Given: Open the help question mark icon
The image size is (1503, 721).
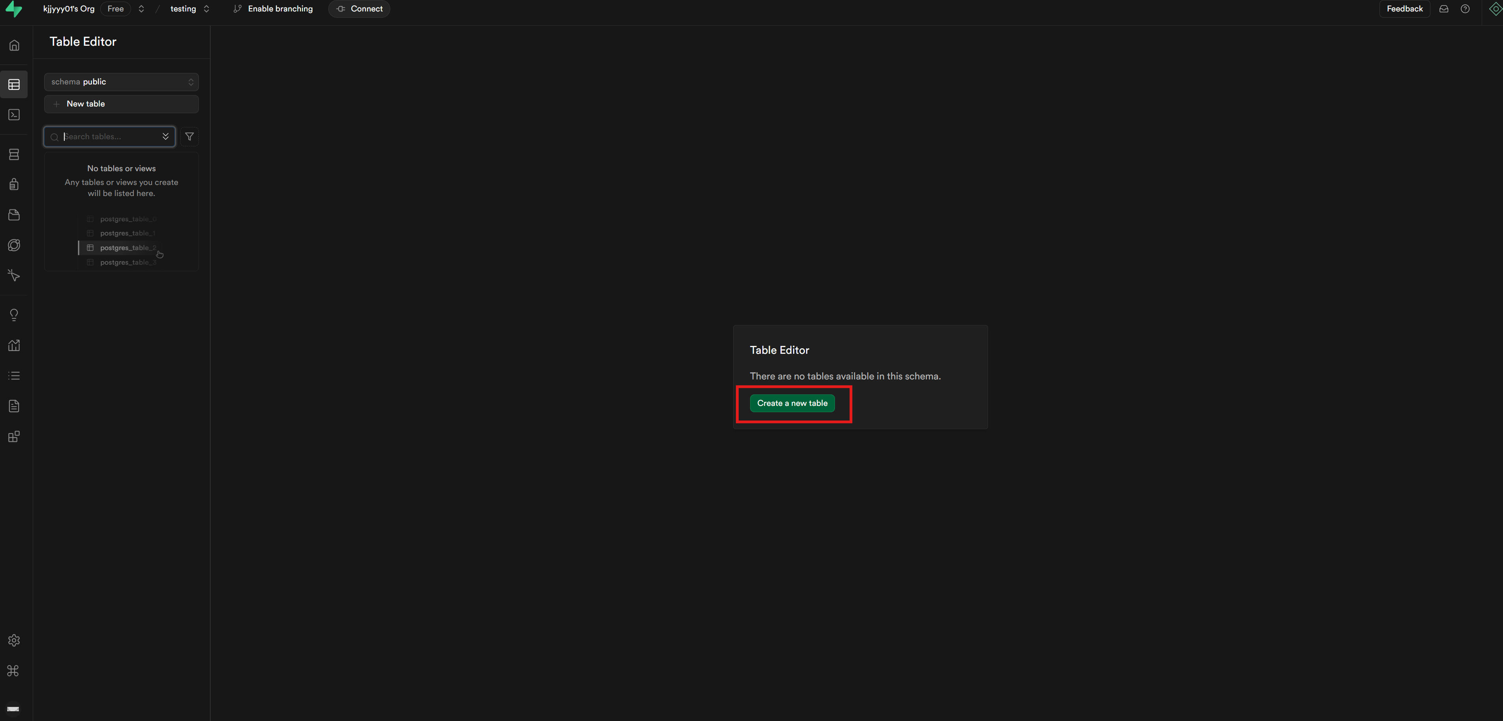Looking at the screenshot, I should 1465,9.
